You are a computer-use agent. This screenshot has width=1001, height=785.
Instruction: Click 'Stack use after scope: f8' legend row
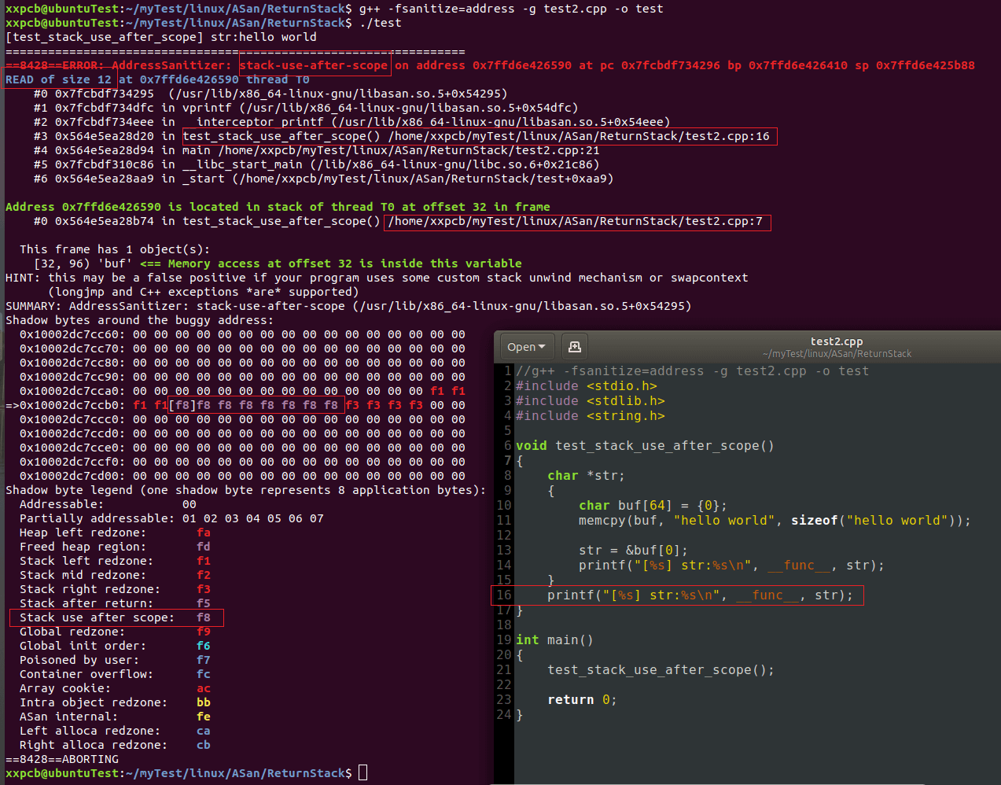115,617
